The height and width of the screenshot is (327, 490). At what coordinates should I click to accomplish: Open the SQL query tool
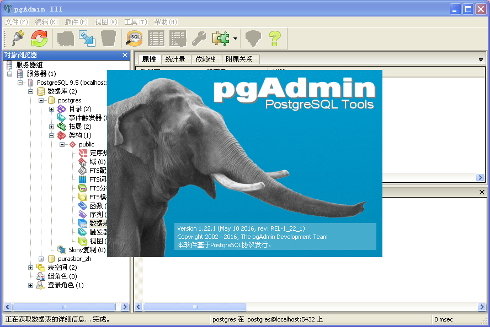pos(135,39)
